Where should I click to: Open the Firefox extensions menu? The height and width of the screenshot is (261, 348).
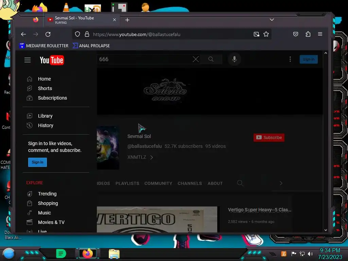308,34
